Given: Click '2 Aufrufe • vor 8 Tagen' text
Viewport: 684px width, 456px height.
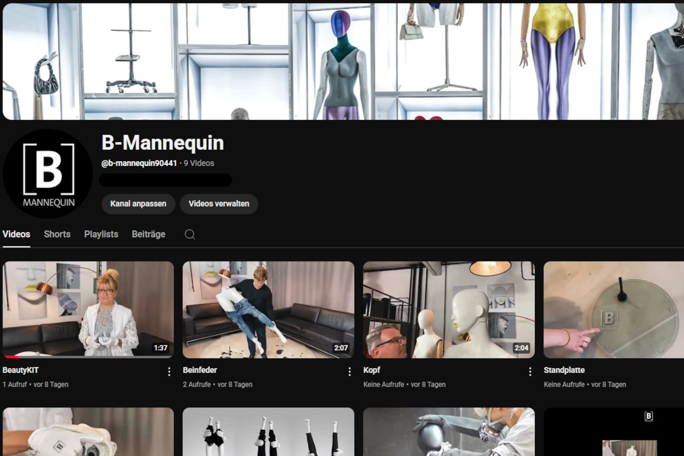Looking at the screenshot, I should 217,385.
